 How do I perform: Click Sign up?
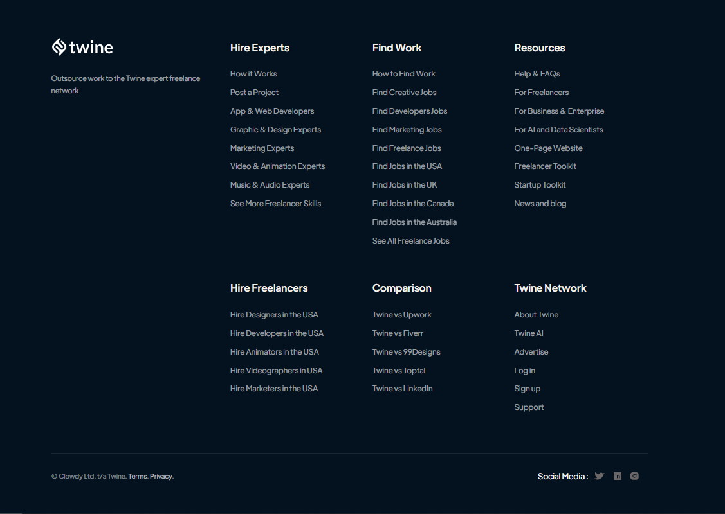527,389
